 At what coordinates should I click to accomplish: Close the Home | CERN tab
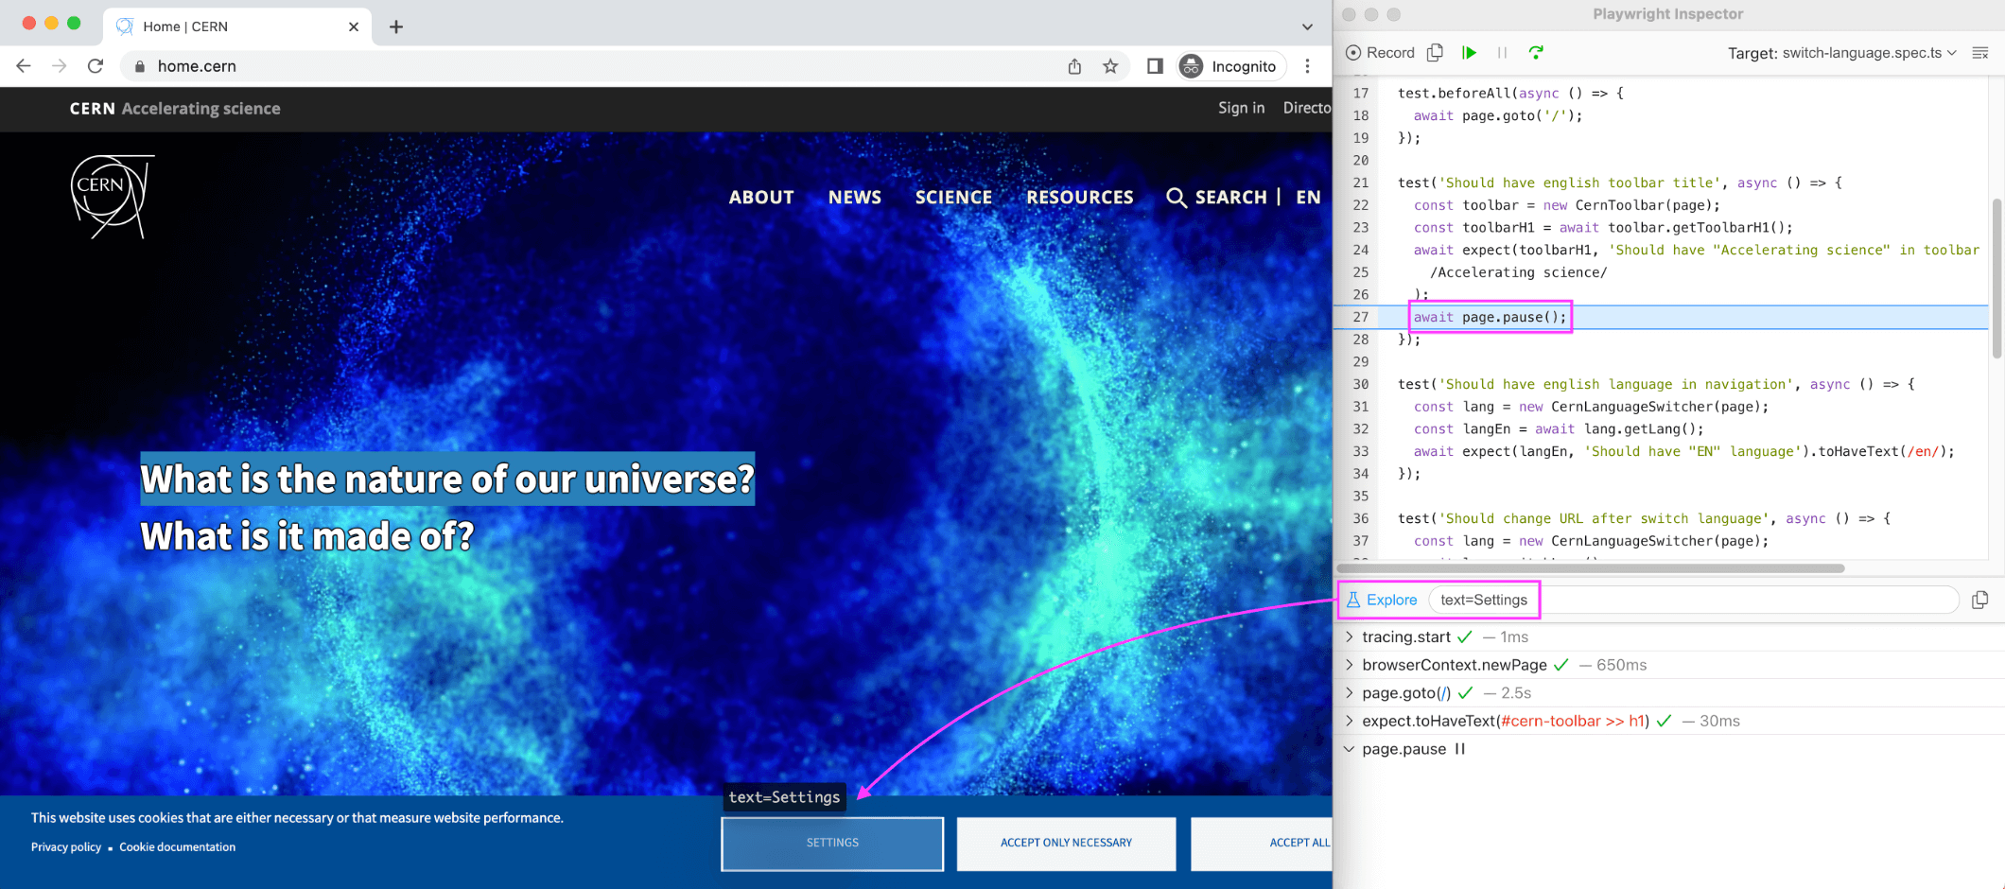[354, 26]
